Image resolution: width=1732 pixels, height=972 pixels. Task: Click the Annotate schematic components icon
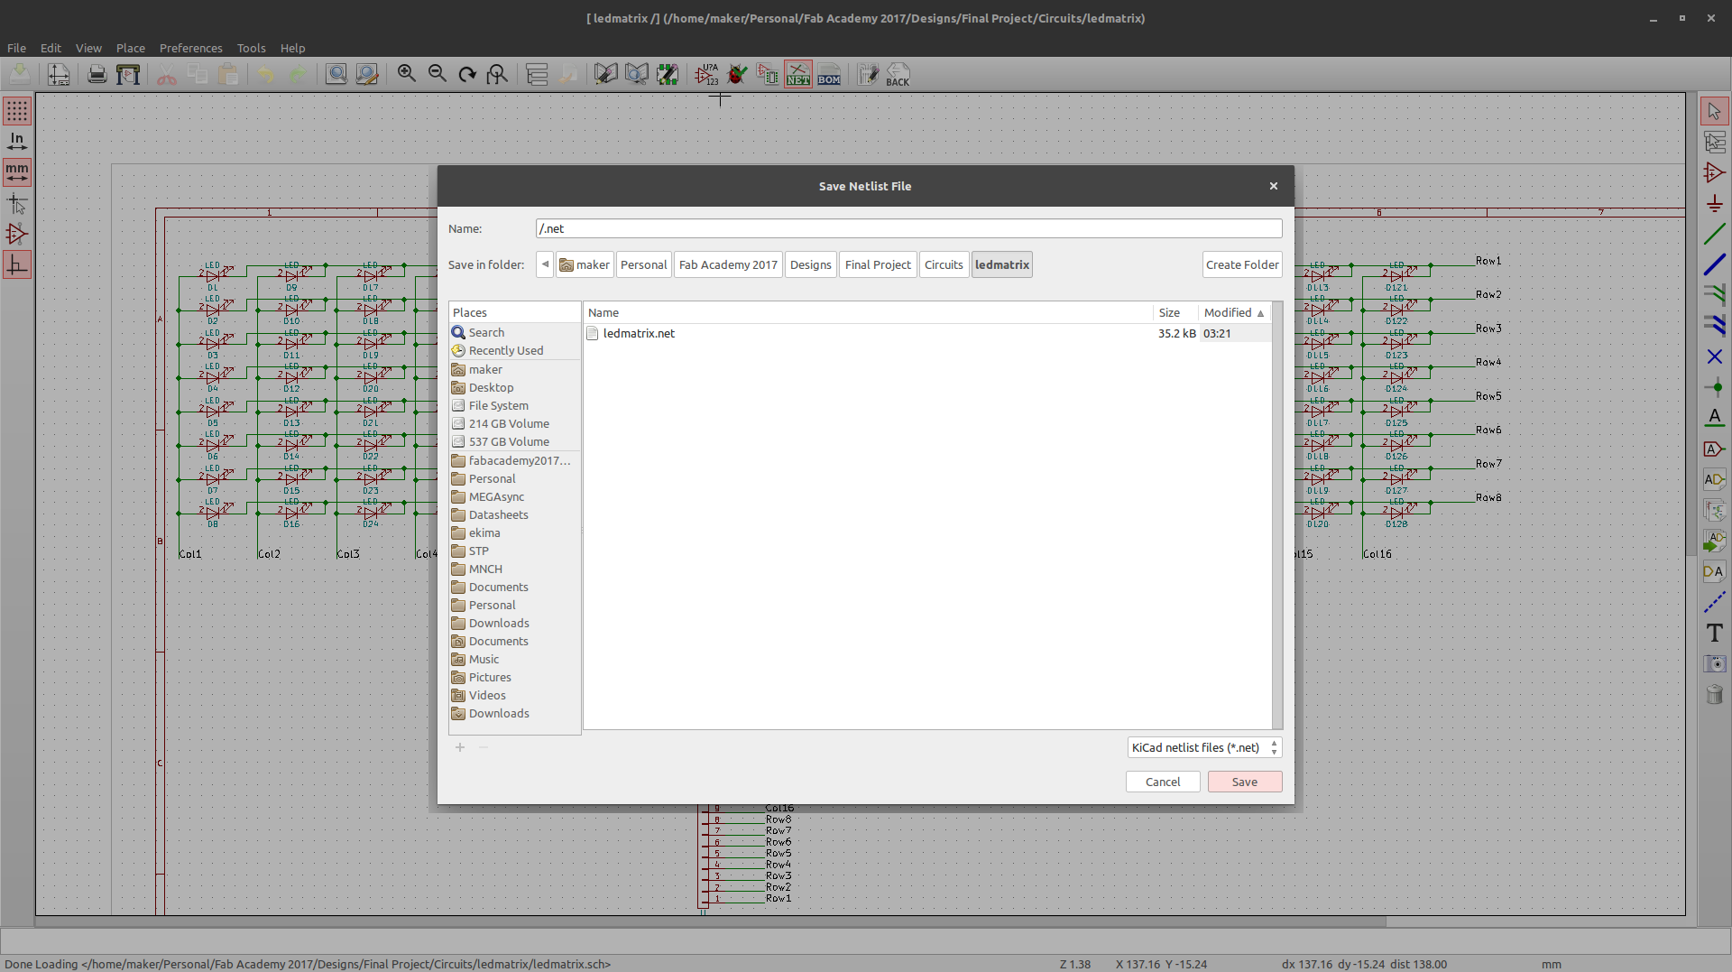click(x=706, y=74)
